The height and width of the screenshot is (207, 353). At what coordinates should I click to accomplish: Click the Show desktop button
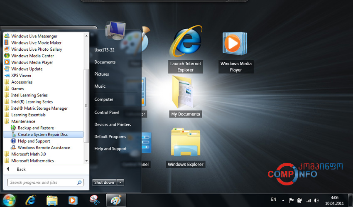click(x=350, y=200)
